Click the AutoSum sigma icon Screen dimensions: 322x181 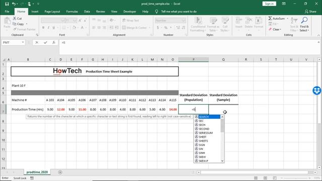point(270,19)
